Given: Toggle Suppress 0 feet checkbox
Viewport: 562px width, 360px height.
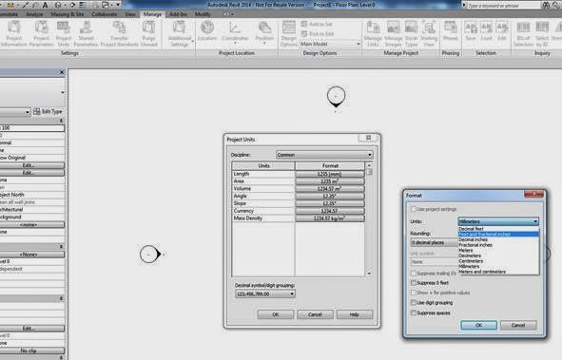Looking at the screenshot, I should pos(414,283).
